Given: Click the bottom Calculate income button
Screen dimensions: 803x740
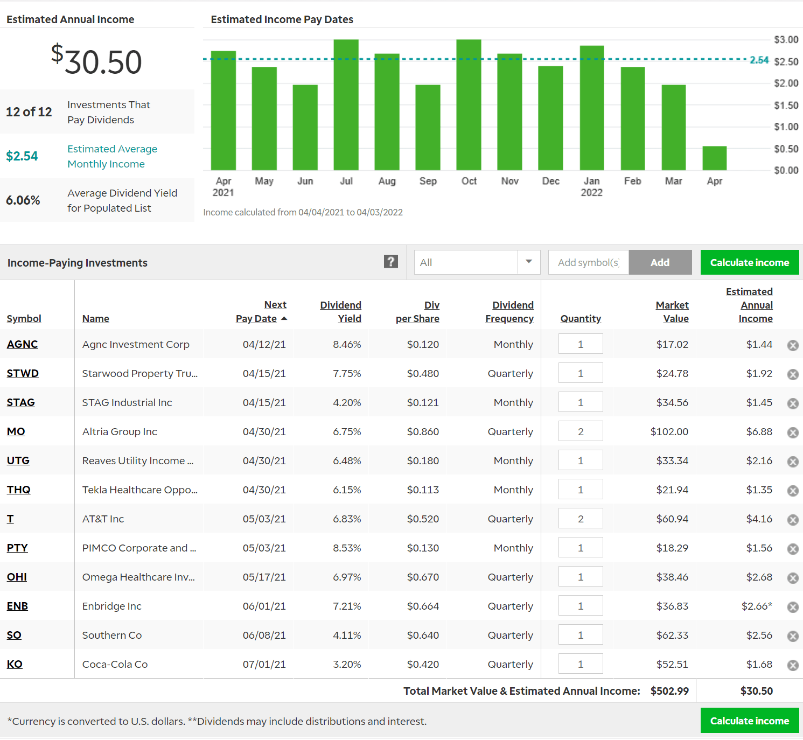Looking at the screenshot, I should click(x=750, y=721).
